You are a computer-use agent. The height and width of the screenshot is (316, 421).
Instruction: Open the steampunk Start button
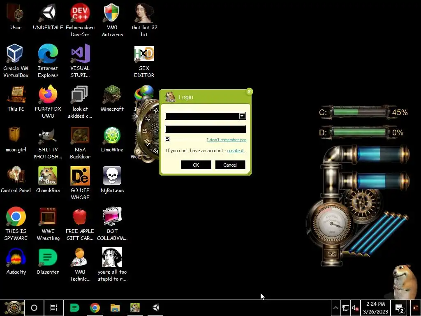click(x=14, y=308)
